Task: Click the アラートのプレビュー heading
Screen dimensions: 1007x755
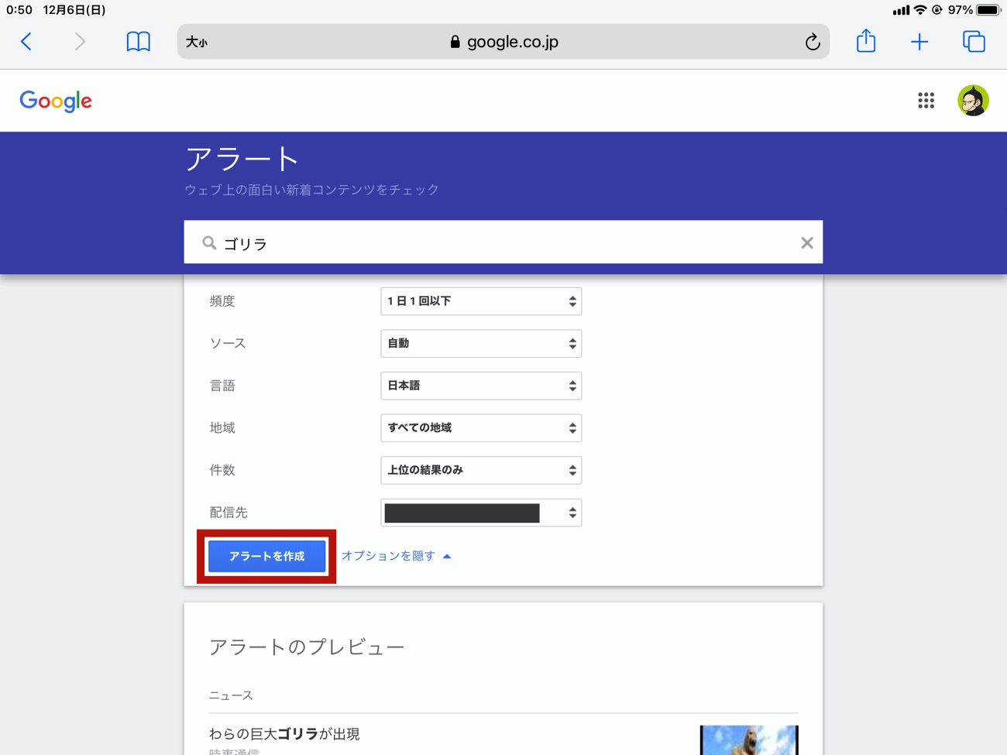Action: coord(307,647)
